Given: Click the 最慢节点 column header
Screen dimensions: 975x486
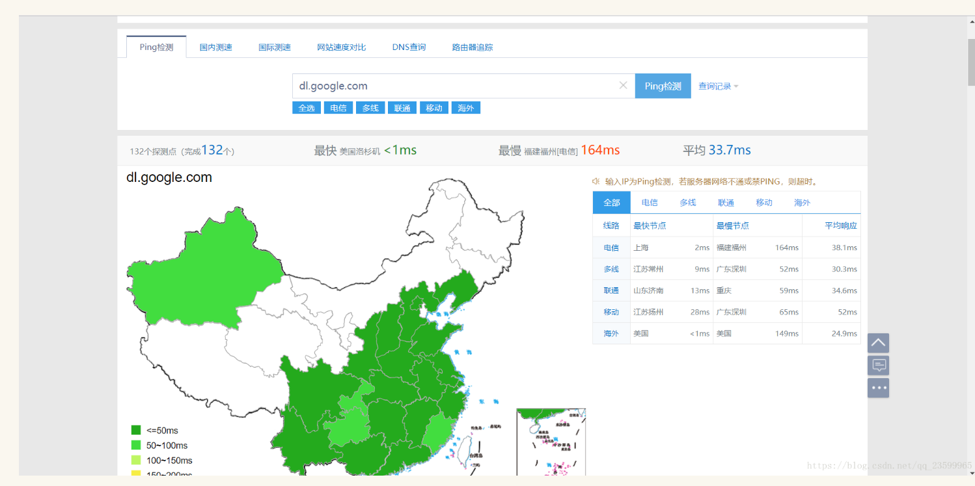Looking at the screenshot, I should (733, 225).
